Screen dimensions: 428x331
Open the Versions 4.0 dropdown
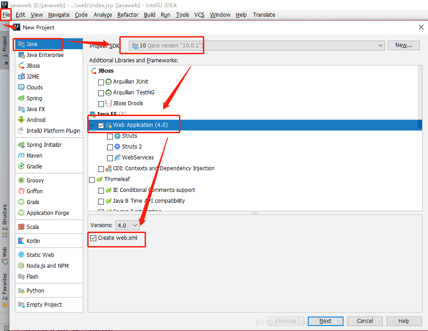[x=127, y=225]
